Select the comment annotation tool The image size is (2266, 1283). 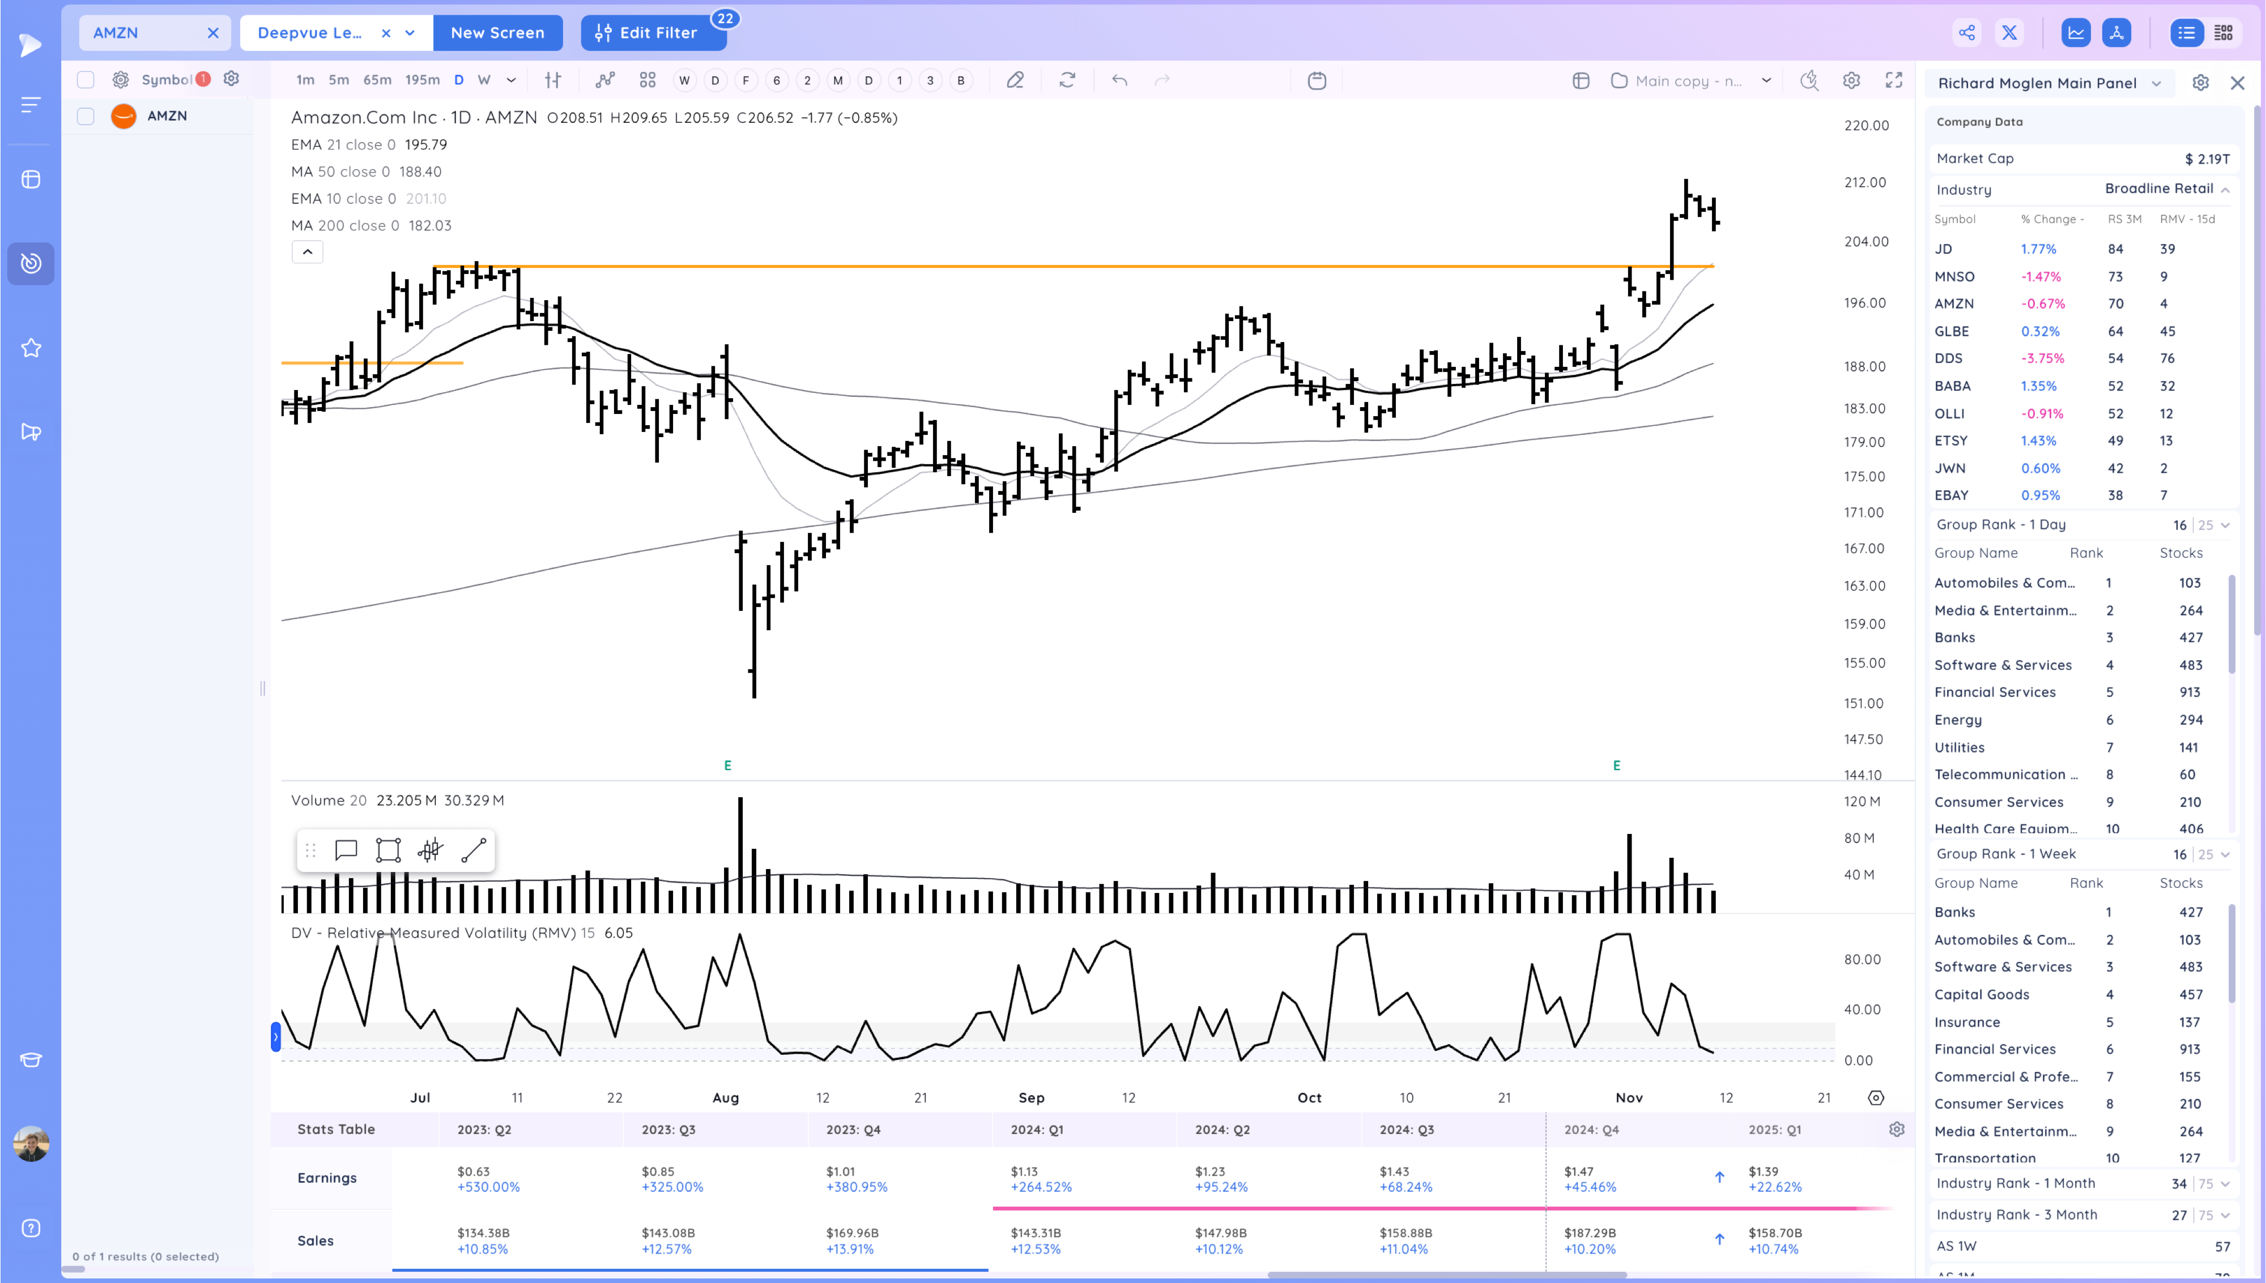pos(346,850)
